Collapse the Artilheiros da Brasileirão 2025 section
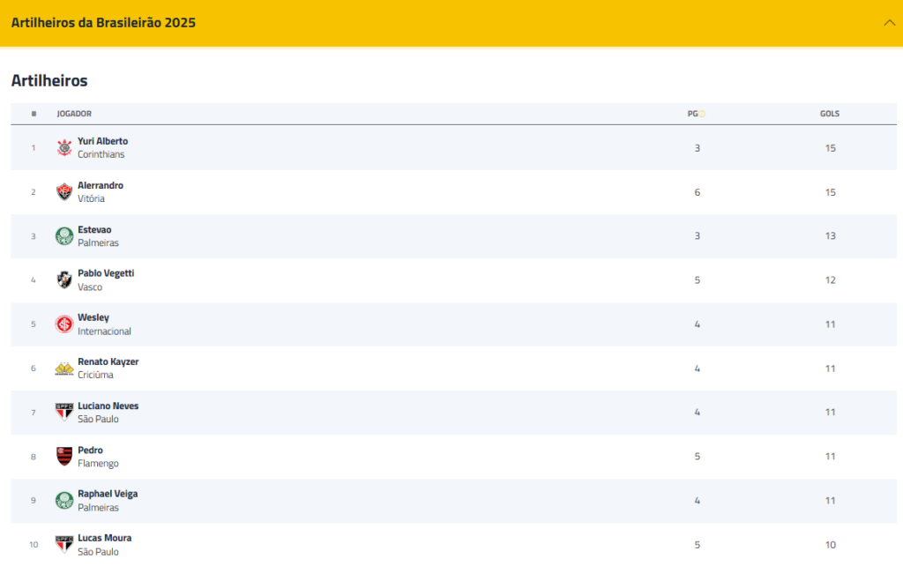 pyautogui.click(x=889, y=22)
